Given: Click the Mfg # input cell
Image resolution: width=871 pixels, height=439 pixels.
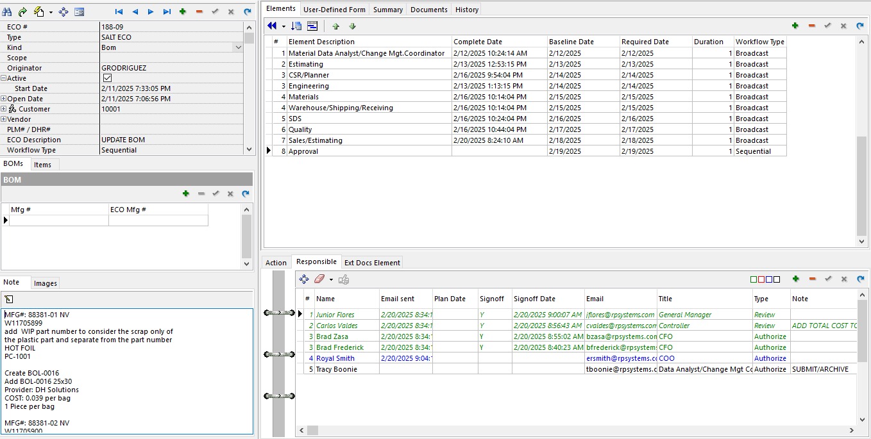Looking at the screenshot, I should (58, 220).
